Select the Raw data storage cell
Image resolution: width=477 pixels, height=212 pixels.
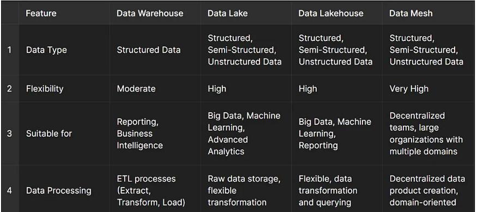pos(244,191)
